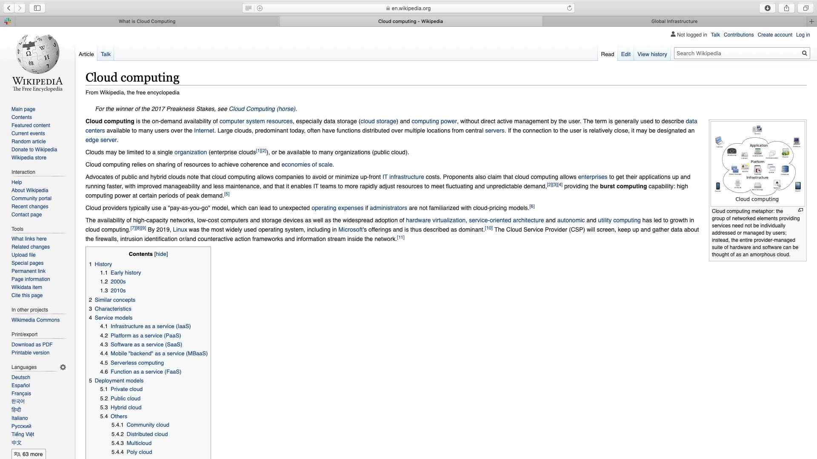The height and width of the screenshot is (459, 817).
Task: Hide the Contents table
Action: coord(161,254)
